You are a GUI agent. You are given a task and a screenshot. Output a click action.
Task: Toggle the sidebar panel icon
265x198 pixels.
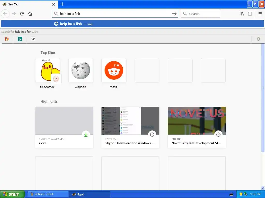tap(250, 14)
